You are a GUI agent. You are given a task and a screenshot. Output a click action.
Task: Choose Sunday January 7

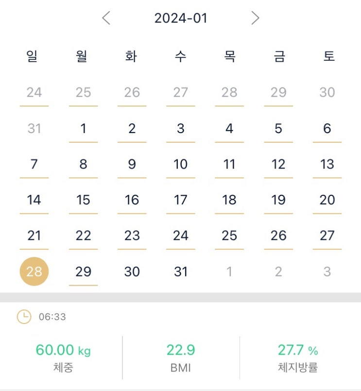coord(34,164)
